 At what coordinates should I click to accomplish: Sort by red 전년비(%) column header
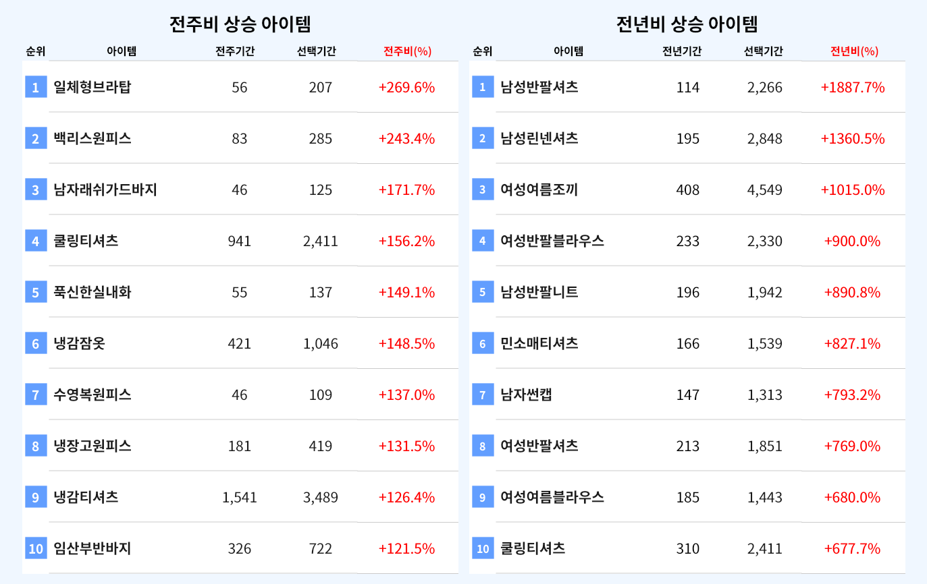(x=854, y=51)
